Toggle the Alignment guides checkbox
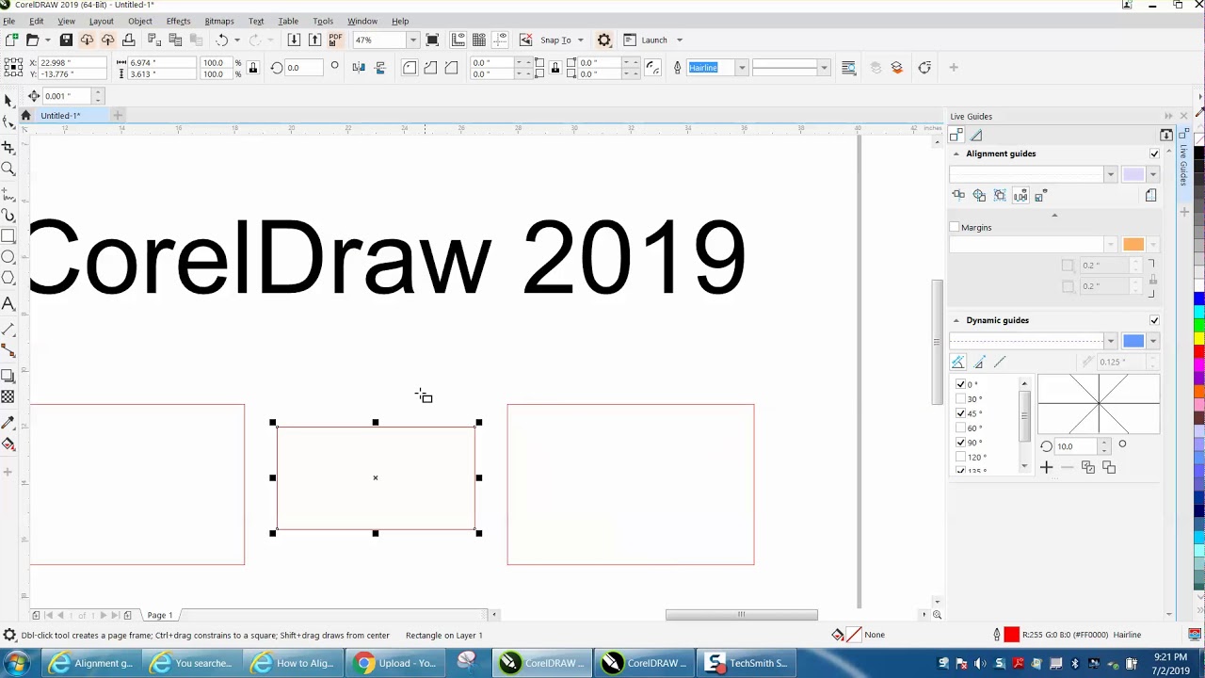 click(1154, 153)
